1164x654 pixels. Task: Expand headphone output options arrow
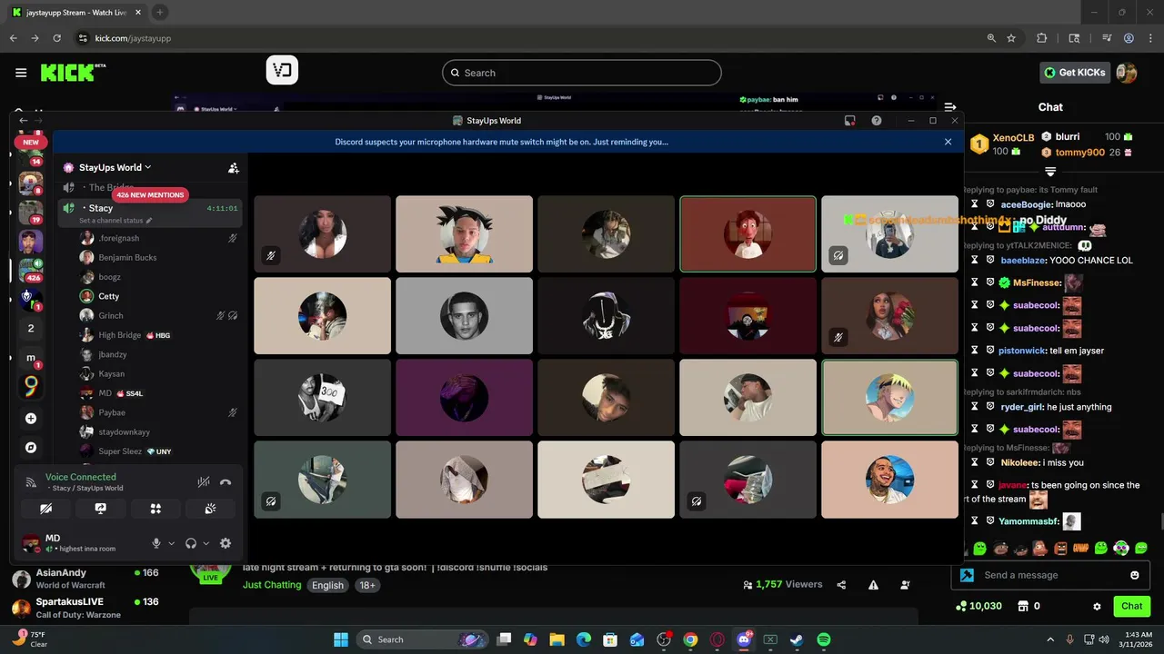(x=206, y=543)
